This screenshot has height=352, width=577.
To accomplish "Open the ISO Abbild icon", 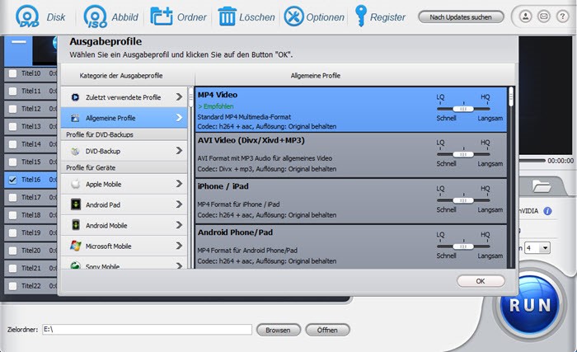I will click(96, 16).
